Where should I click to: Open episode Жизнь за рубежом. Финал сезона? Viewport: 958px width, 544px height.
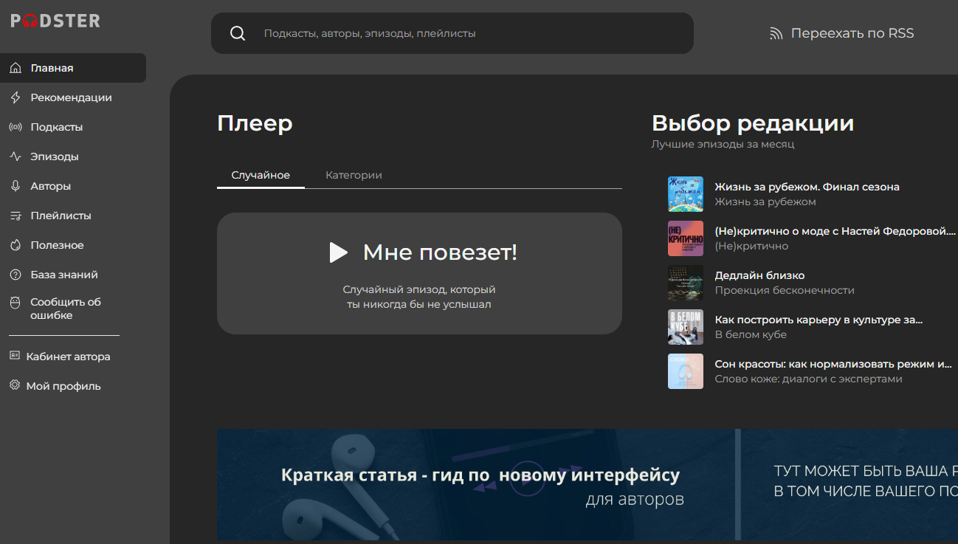click(807, 187)
